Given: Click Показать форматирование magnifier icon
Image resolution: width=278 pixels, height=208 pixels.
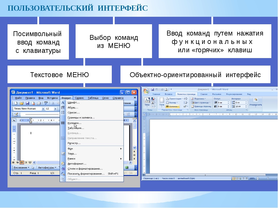Looking at the screenshot, I should tap(63, 174).
